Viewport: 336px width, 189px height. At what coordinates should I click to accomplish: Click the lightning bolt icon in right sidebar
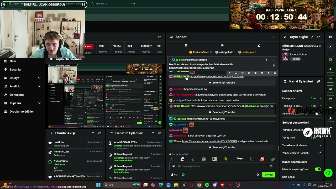(330, 69)
